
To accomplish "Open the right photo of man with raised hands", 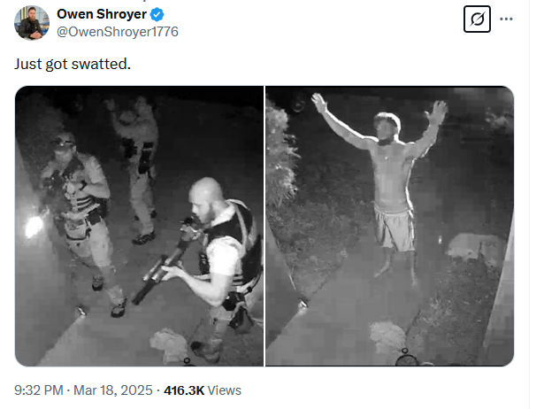I will pos(389,226).
